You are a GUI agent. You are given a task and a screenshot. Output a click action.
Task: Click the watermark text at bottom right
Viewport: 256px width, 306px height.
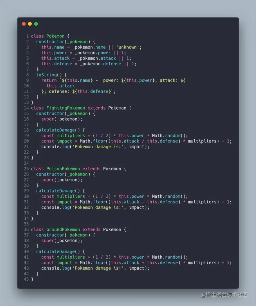tap(224, 295)
